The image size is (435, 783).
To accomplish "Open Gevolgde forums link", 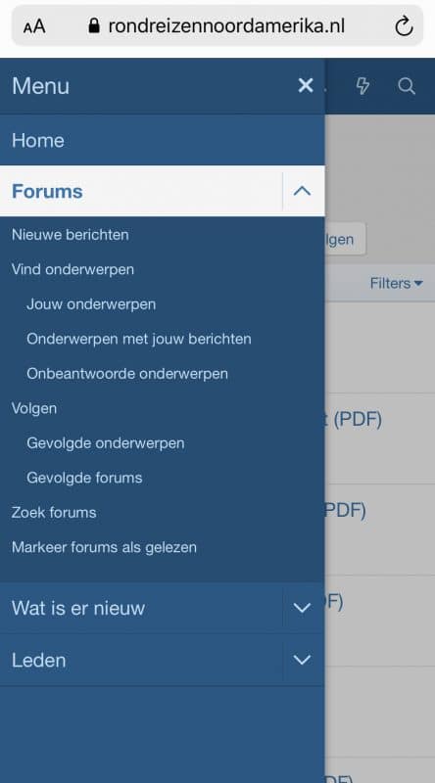I will pyautogui.click(x=84, y=478).
